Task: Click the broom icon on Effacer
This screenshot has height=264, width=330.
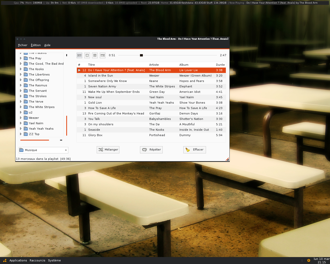Action: click(x=188, y=150)
